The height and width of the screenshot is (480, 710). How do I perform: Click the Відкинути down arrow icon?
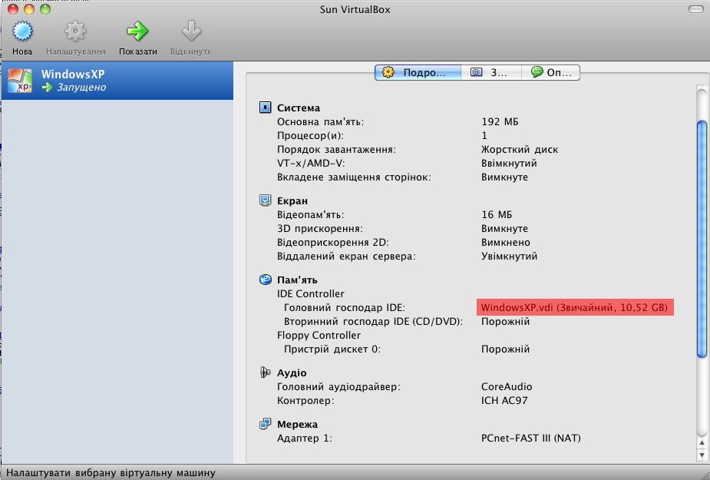pyautogui.click(x=191, y=31)
